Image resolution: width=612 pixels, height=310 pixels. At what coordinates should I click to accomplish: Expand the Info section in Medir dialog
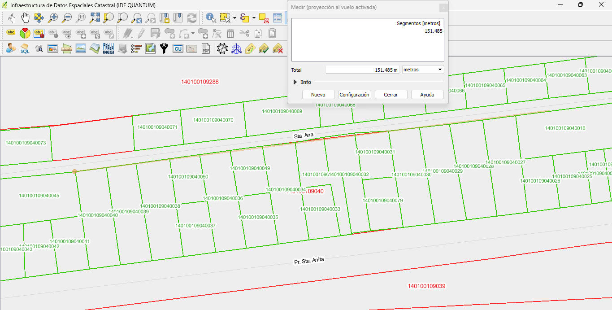click(x=295, y=82)
